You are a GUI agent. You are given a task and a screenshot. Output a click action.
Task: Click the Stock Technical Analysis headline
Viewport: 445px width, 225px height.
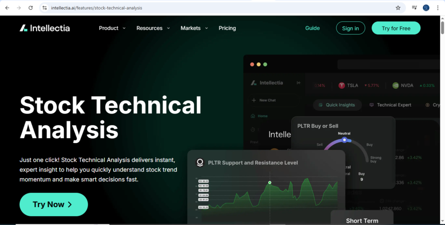(x=110, y=117)
